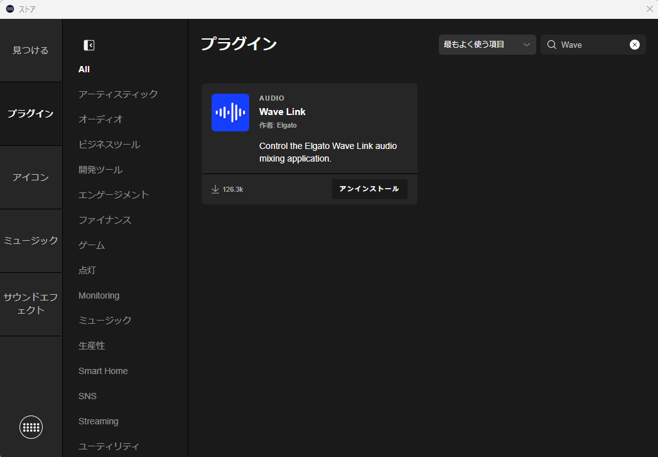
Task: Filter plugins by ゲーム category
Action: tap(92, 245)
